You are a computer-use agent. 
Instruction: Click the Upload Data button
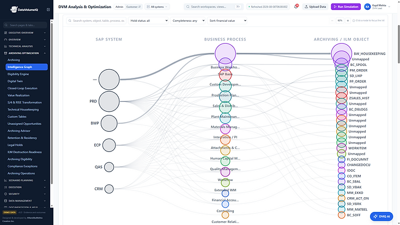click(316, 7)
